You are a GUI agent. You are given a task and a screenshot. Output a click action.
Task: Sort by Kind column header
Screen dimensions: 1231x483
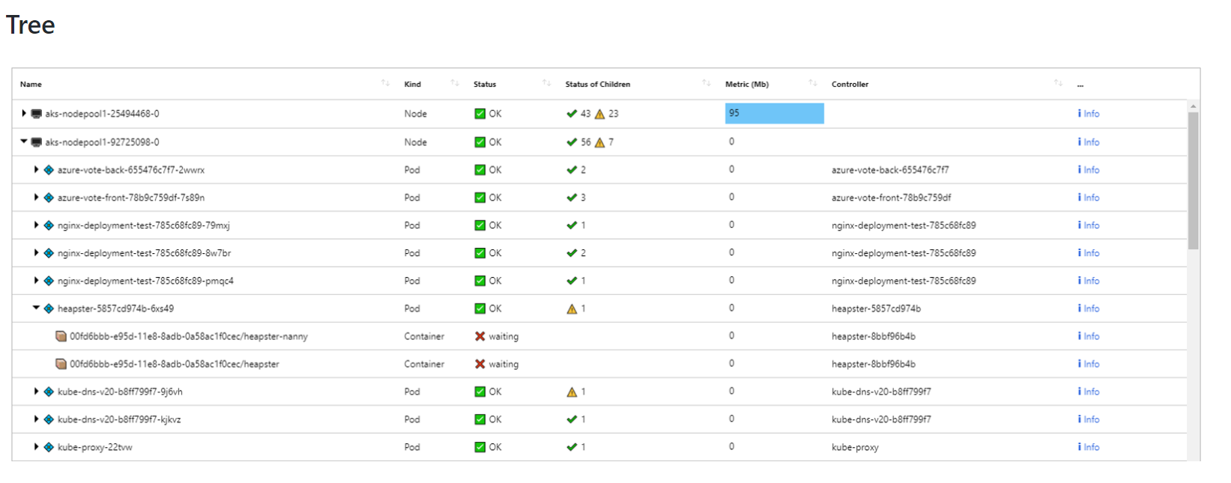click(413, 84)
